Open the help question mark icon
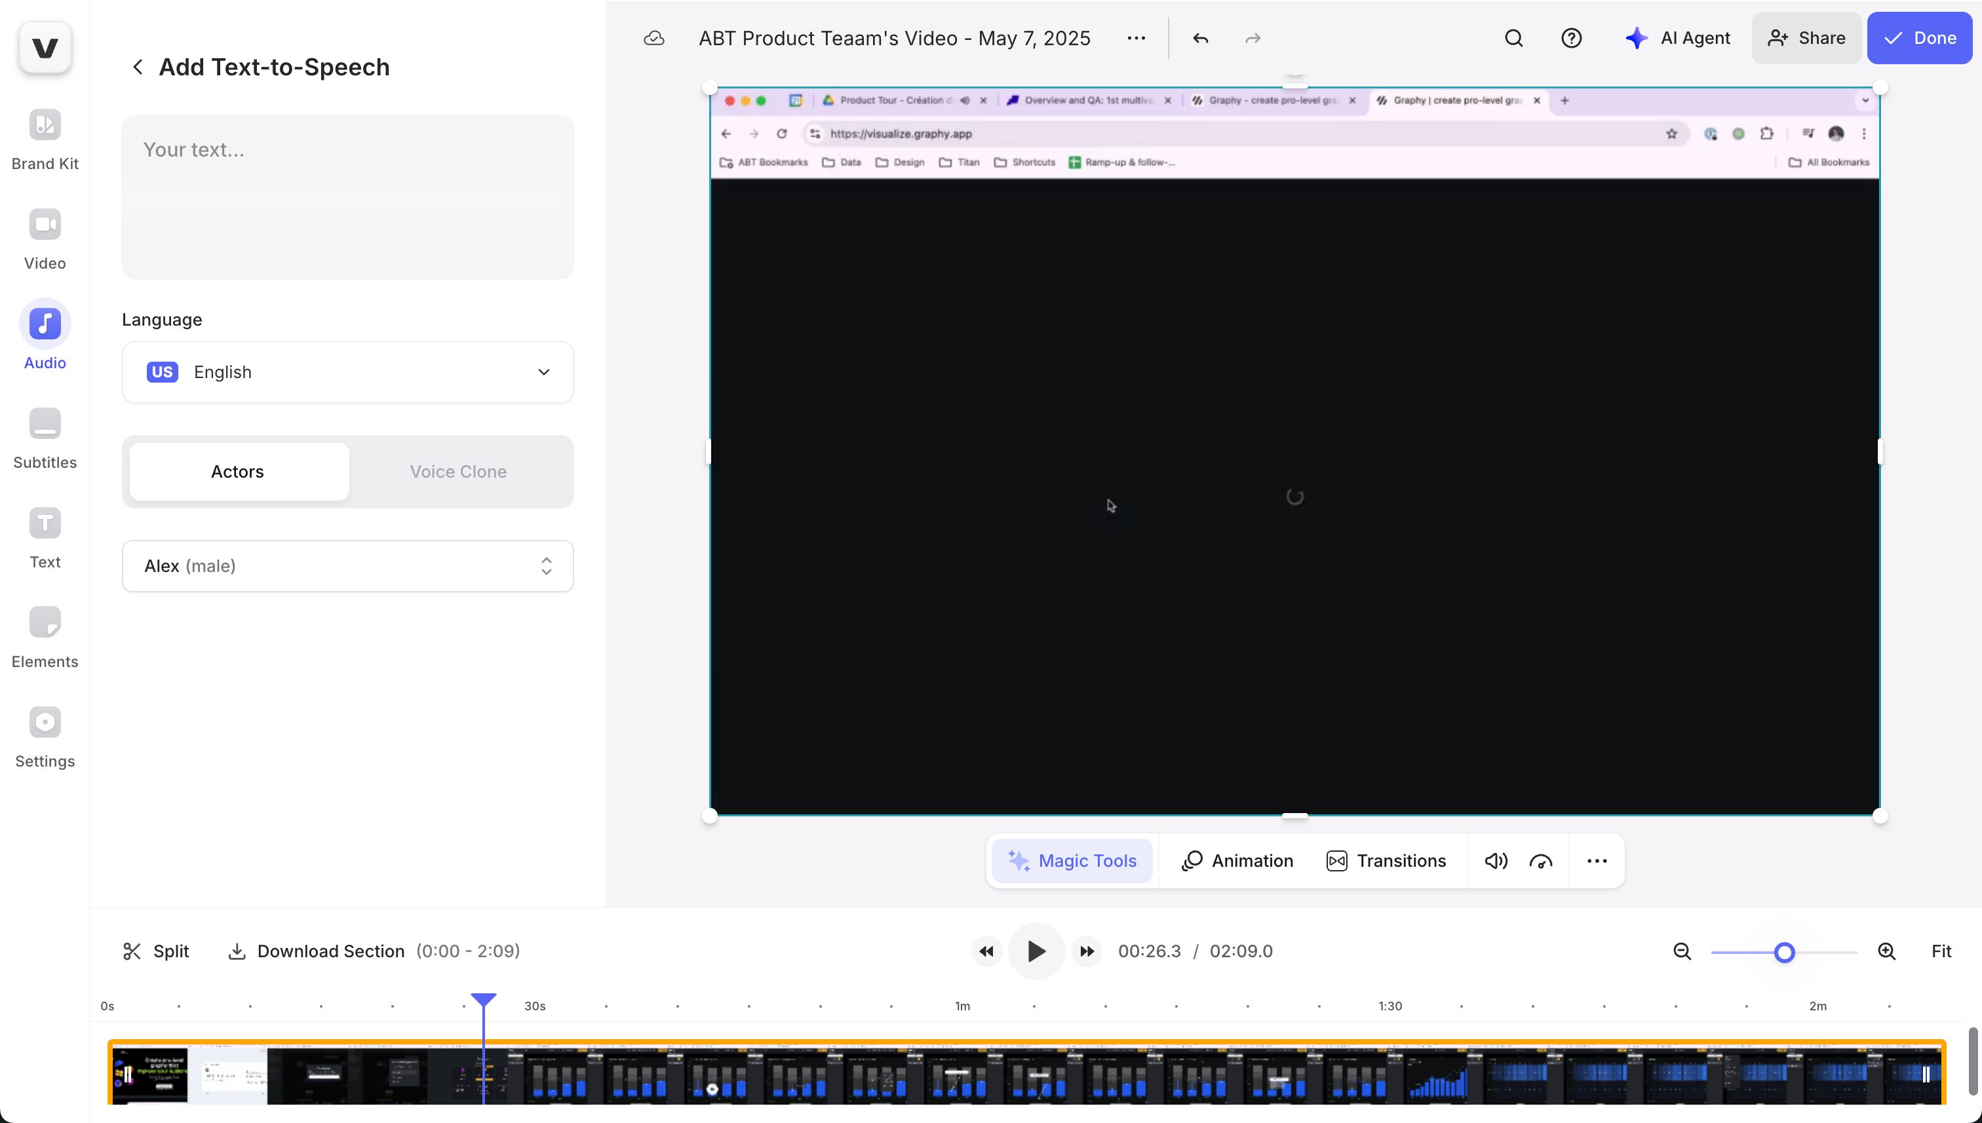1982x1123 pixels. (x=1572, y=38)
